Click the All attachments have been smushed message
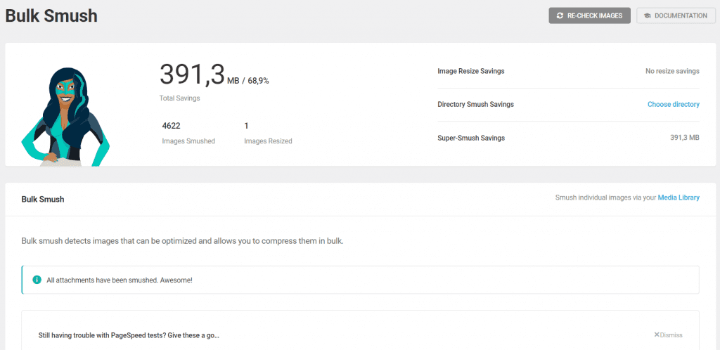Image resolution: width=720 pixels, height=350 pixels. pos(120,280)
